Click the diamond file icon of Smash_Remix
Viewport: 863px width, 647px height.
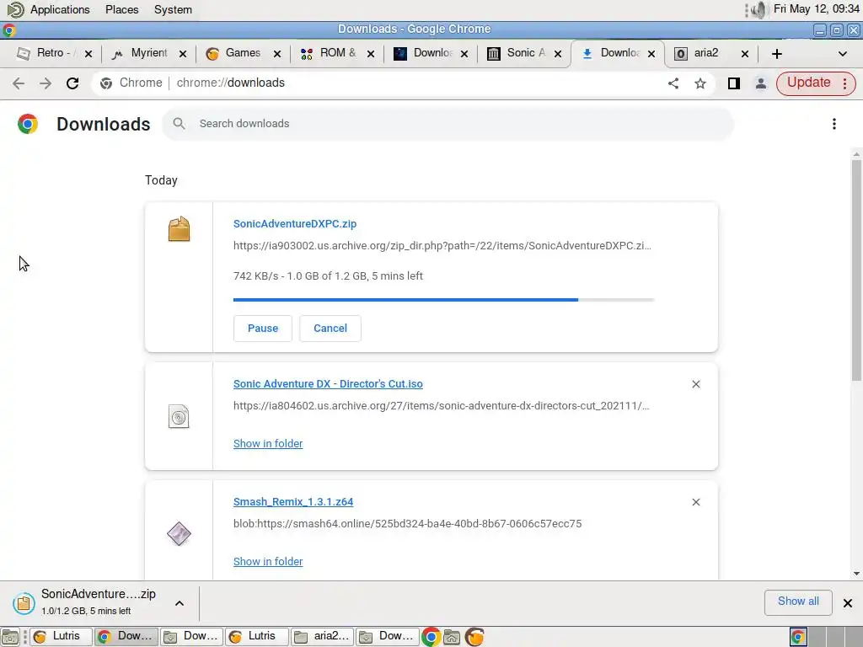tap(179, 533)
